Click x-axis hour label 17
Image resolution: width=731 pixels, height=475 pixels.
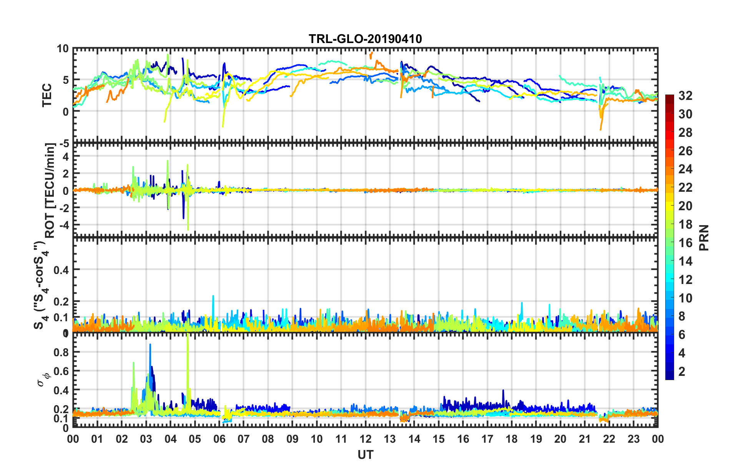[x=487, y=439]
